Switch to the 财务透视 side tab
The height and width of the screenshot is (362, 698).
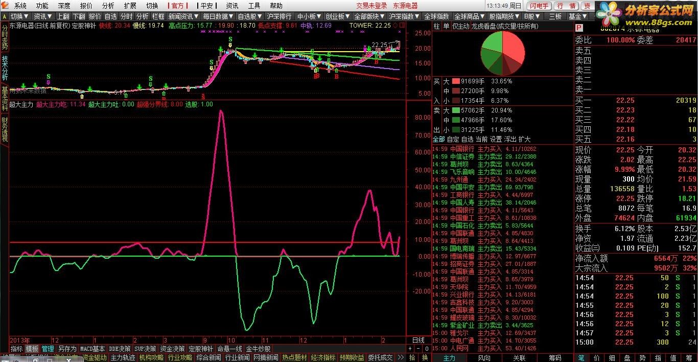coord(5,129)
